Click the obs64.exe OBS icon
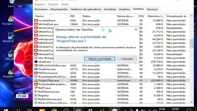The image size is (197, 111). click(36, 62)
